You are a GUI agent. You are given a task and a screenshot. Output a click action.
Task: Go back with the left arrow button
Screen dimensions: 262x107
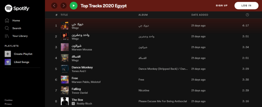[54, 5]
